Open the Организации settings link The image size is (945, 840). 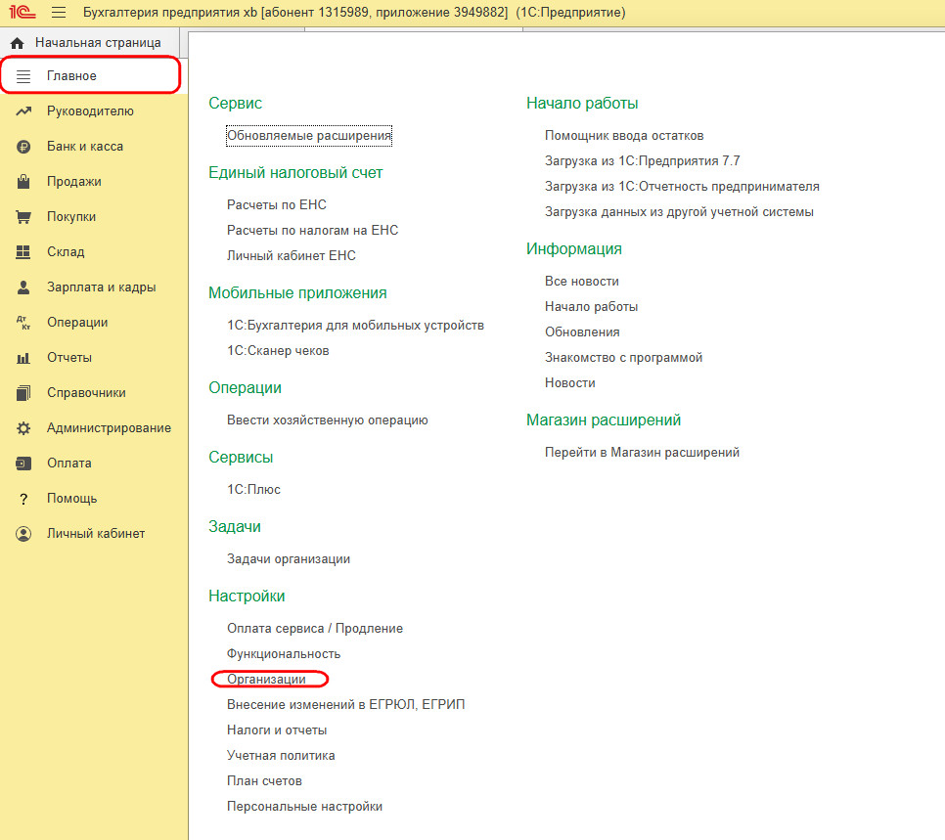pos(266,679)
